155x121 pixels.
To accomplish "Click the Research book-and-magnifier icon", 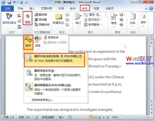I will pyautogui.click(x=19, y=15).
